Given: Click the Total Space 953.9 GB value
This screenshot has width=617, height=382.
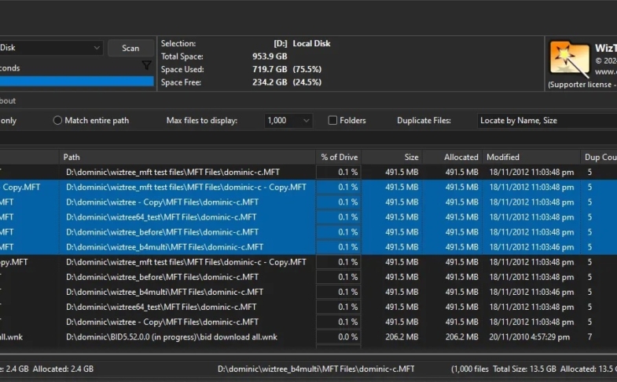Looking at the screenshot, I should pos(270,56).
